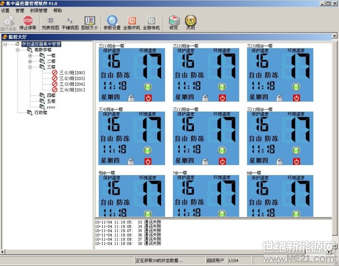The width and height of the screenshot is (339, 266).
Task: Collapse the 三楼 tree node
Action: point(30,67)
